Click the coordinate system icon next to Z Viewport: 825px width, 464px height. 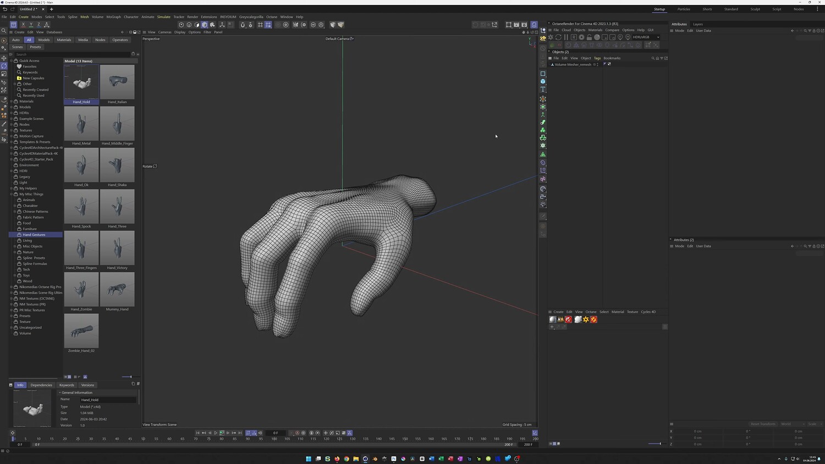click(47, 25)
